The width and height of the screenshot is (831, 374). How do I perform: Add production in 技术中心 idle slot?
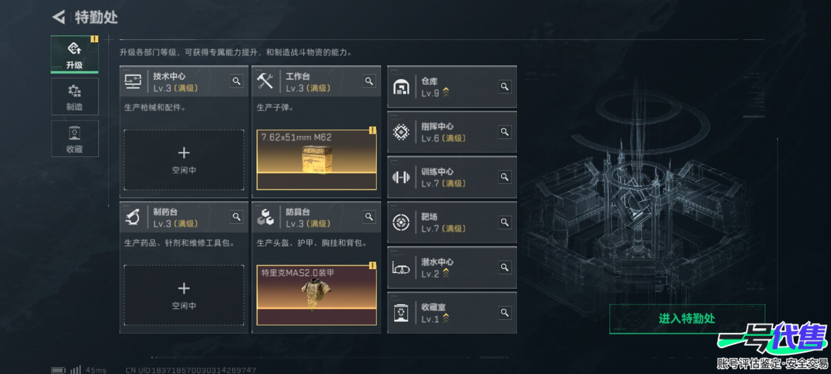184,160
